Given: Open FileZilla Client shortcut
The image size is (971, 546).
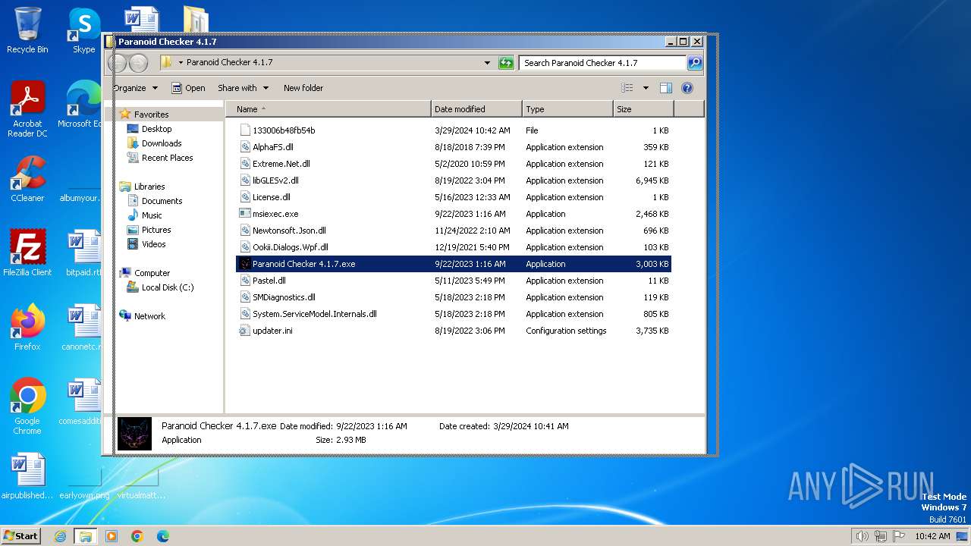Looking at the screenshot, I should (27, 253).
